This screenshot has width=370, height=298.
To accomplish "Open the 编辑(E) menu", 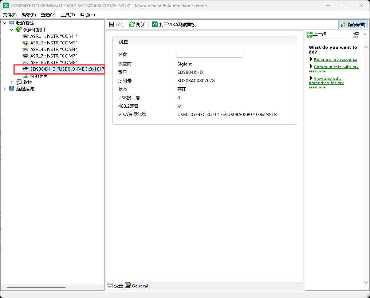I will (29, 15).
